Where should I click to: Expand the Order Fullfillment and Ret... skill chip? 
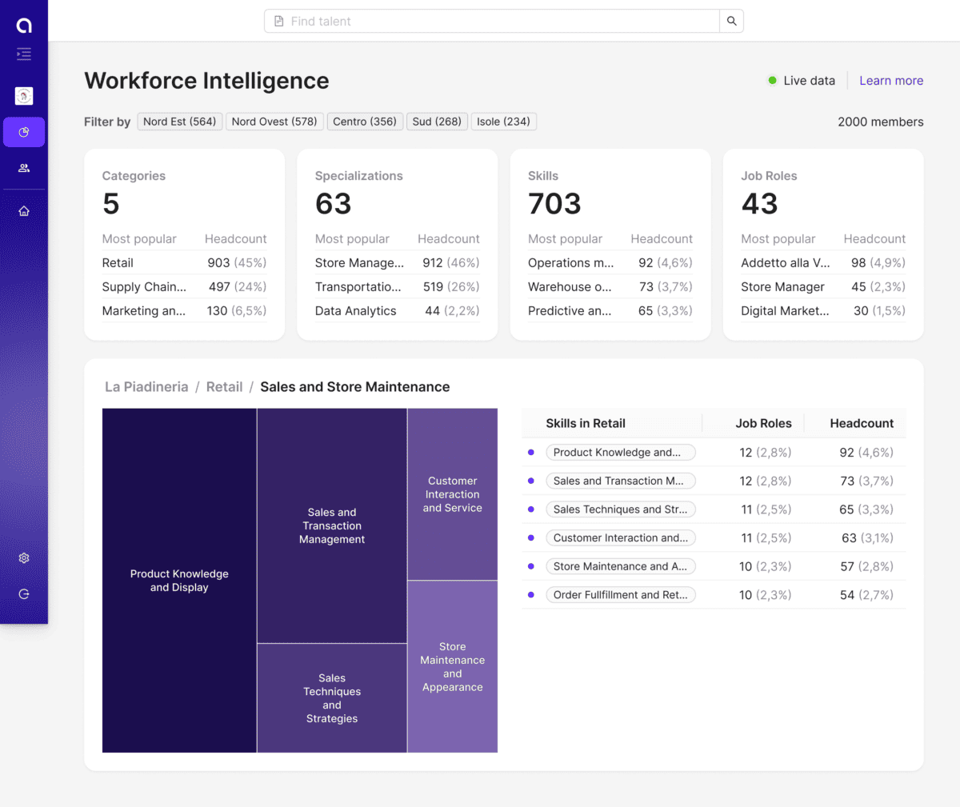pyautogui.click(x=621, y=594)
